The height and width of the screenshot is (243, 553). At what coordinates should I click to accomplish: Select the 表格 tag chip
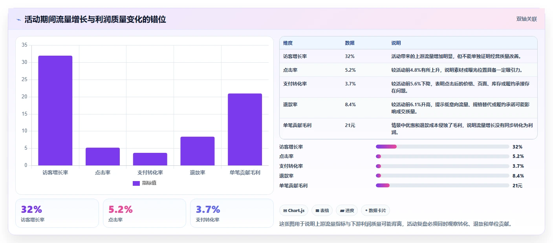[322, 210]
